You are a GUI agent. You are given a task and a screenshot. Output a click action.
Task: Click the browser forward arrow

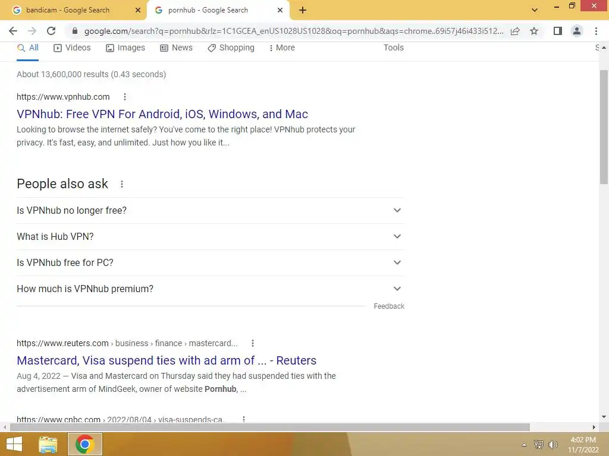32,31
